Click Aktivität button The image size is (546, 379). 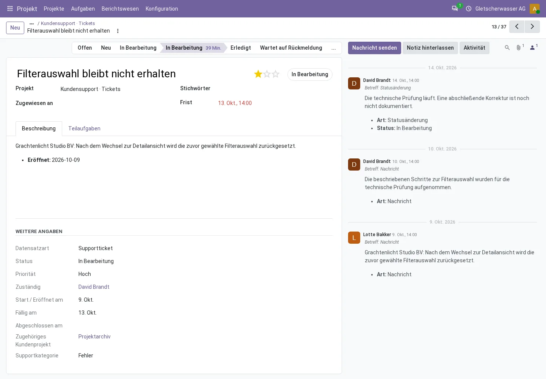tap(474, 48)
